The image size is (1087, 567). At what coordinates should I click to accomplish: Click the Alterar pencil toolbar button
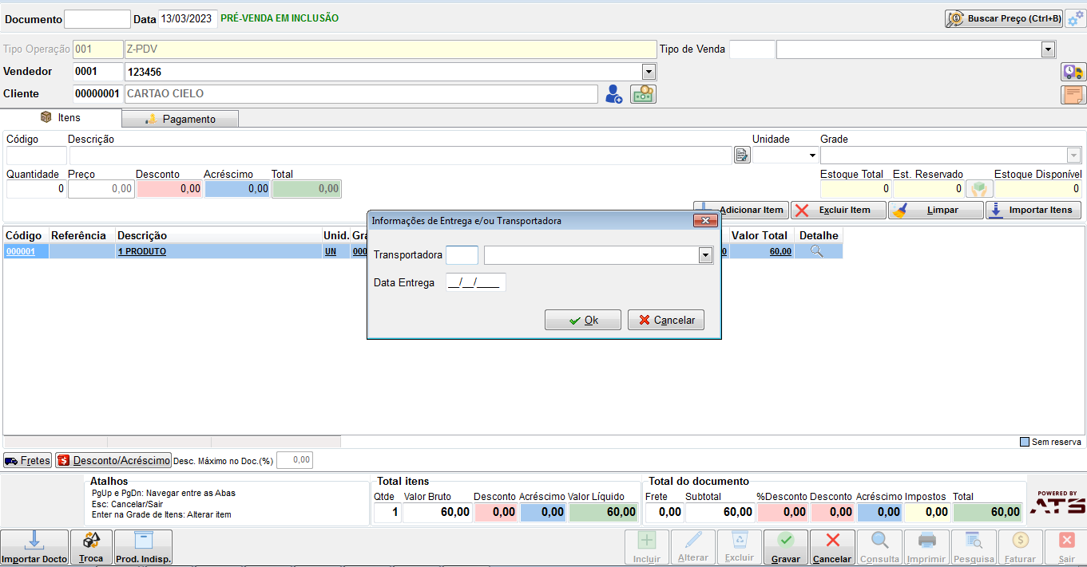[x=693, y=548]
